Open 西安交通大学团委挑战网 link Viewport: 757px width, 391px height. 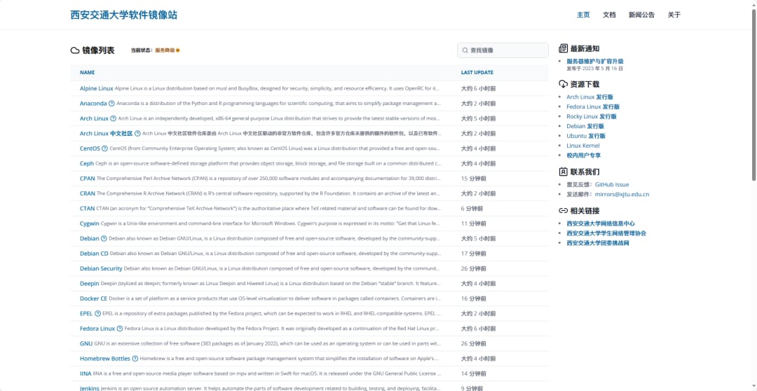point(598,243)
